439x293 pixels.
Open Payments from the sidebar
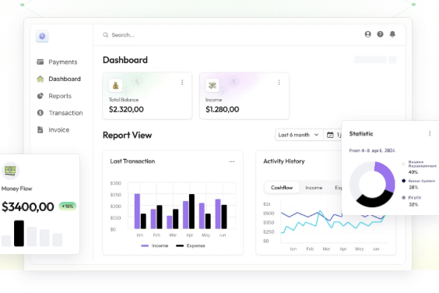[57, 62]
